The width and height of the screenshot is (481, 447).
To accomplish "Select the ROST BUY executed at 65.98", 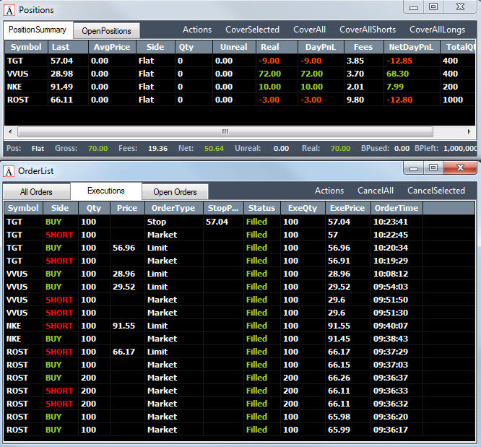I will click(240, 417).
